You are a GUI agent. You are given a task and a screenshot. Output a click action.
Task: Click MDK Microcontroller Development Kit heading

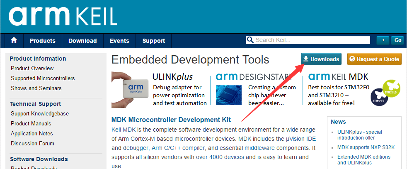point(171,120)
